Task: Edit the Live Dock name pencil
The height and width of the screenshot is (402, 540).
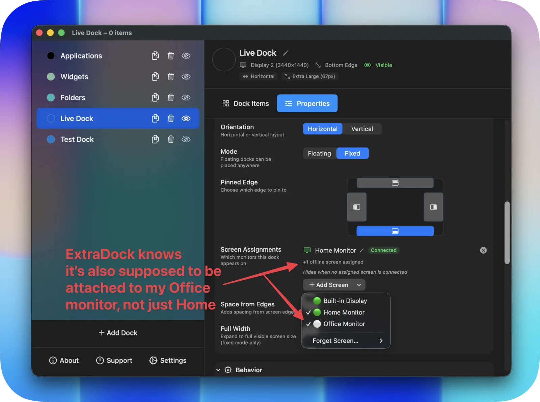Action: point(286,53)
